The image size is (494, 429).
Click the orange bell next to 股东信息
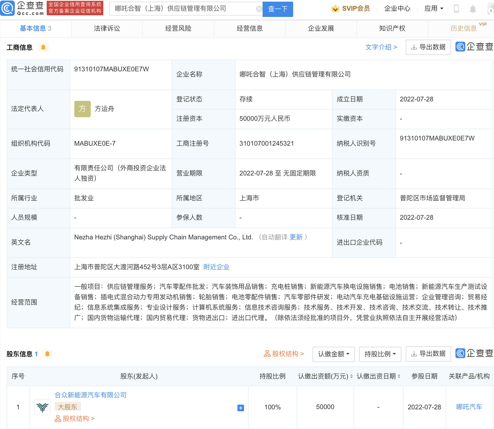(x=48, y=354)
